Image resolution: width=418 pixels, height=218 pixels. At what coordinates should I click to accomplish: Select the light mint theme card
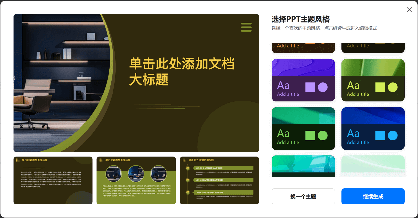(x=373, y=166)
